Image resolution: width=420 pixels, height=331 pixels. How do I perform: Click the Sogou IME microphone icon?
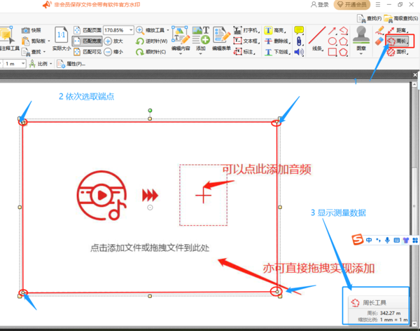pyautogui.click(x=387, y=240)
